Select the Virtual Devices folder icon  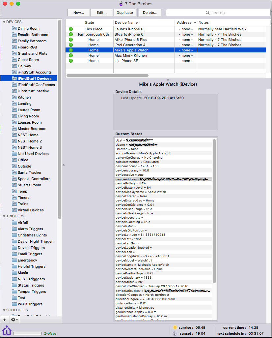point(14,210)
